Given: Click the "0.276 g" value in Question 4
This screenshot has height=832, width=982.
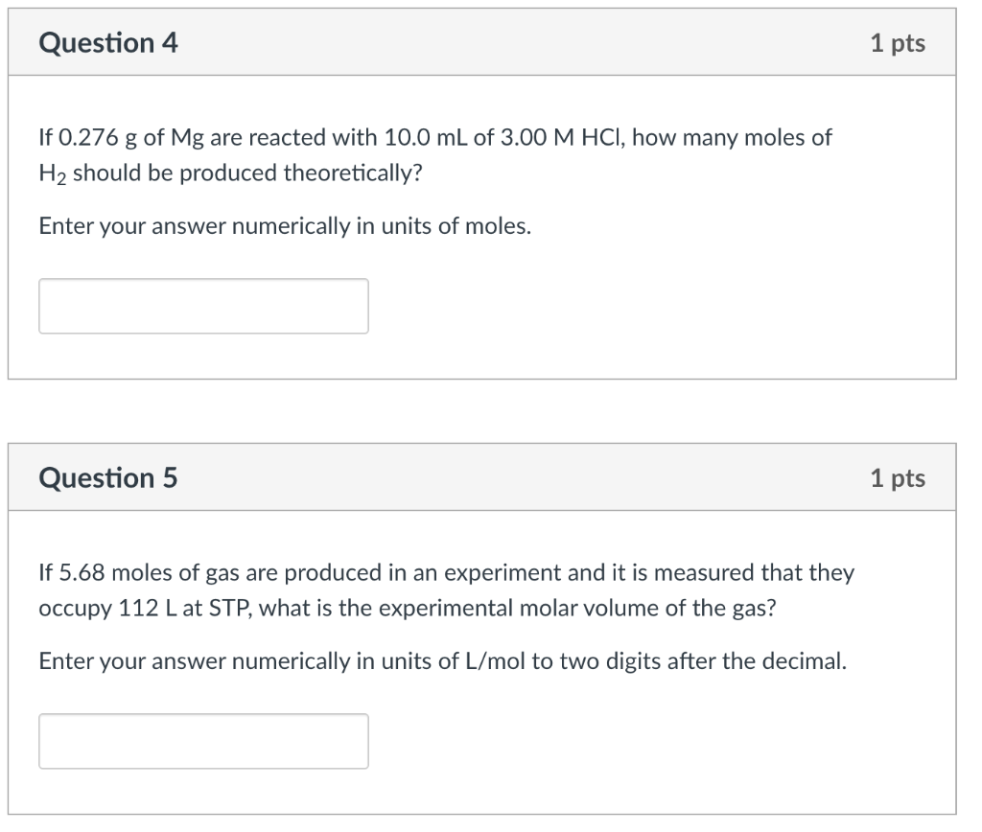Looking at the screenshot, I should 99,137.
